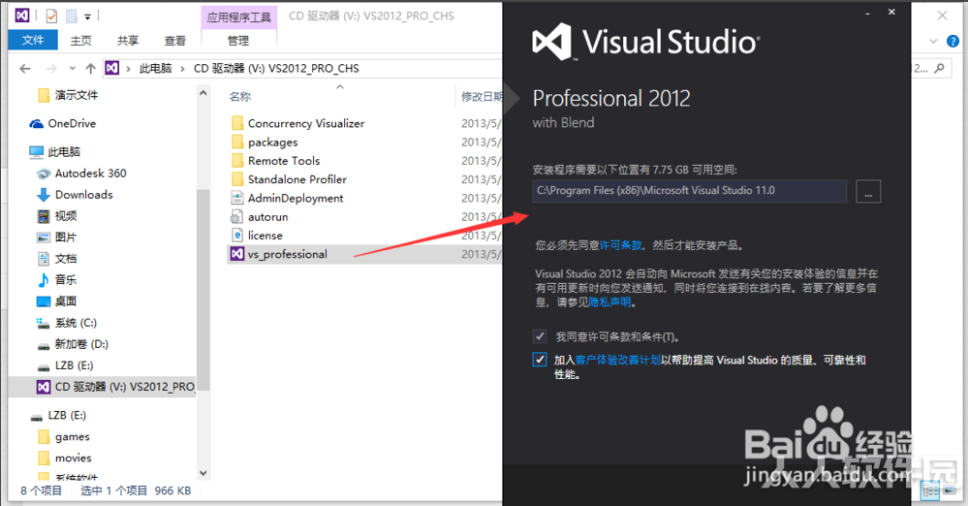Image resolution: width=968 pixels, height=506 pixels.
Task: Select the packages folder icon
Action: pyautogui.click(x=237, y=142)
